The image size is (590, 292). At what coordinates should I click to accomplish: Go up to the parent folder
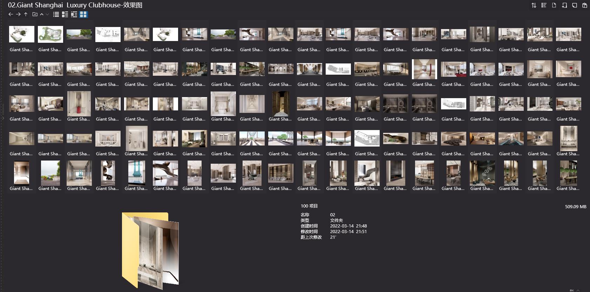(26, 14)
